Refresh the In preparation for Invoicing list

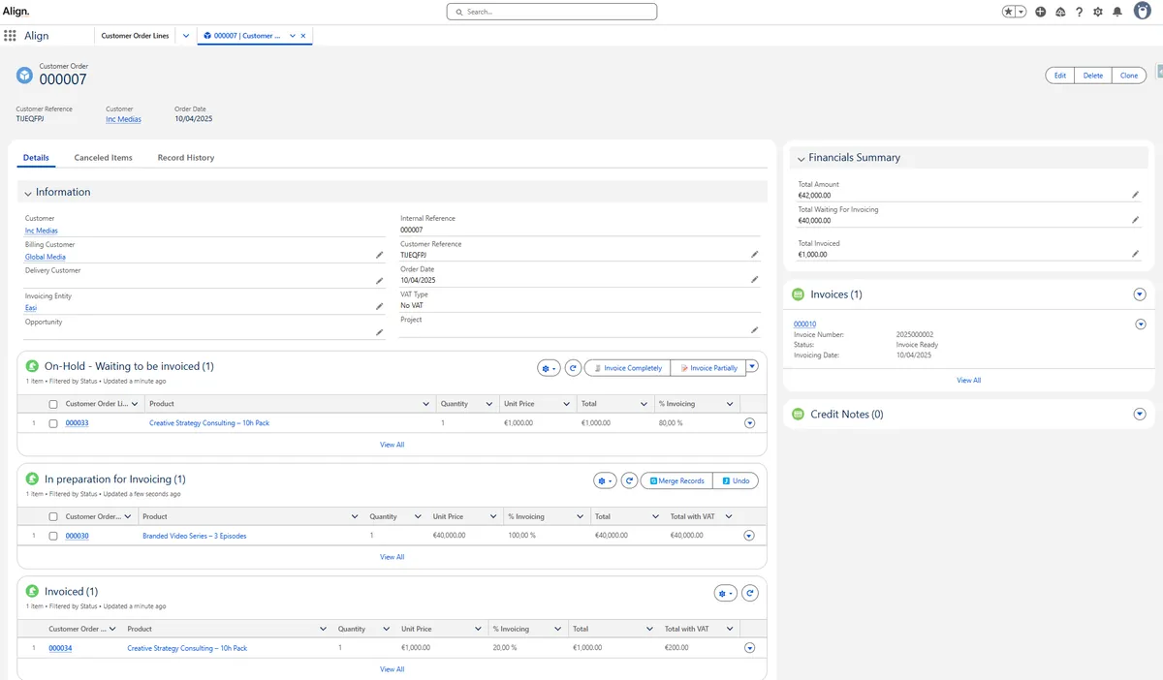click(x=629, y=480)
